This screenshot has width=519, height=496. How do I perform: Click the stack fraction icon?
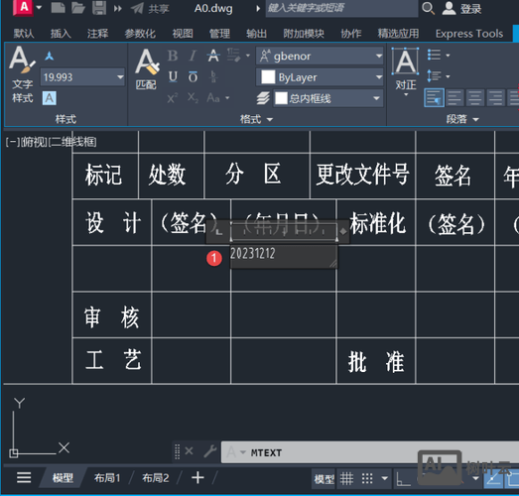213,76
